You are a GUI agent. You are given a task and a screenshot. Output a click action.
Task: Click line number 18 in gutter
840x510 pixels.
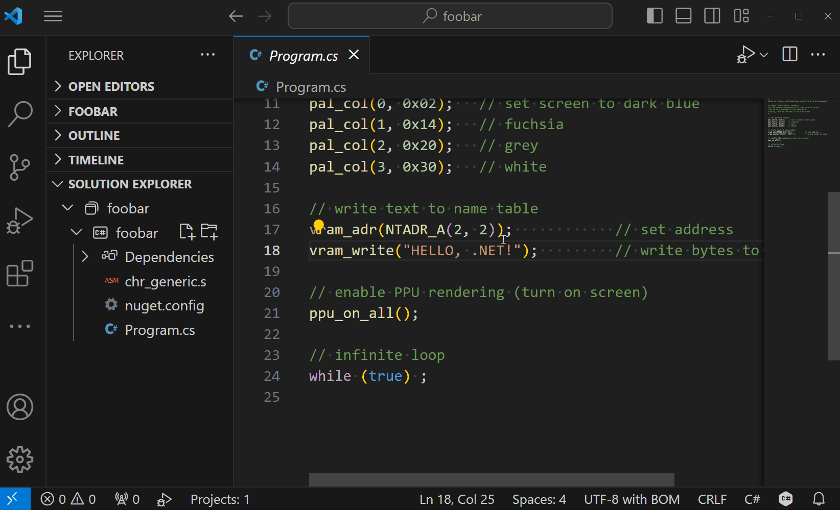(272, 250)
